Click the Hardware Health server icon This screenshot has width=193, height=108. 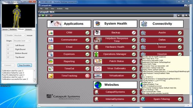(96, 47)
